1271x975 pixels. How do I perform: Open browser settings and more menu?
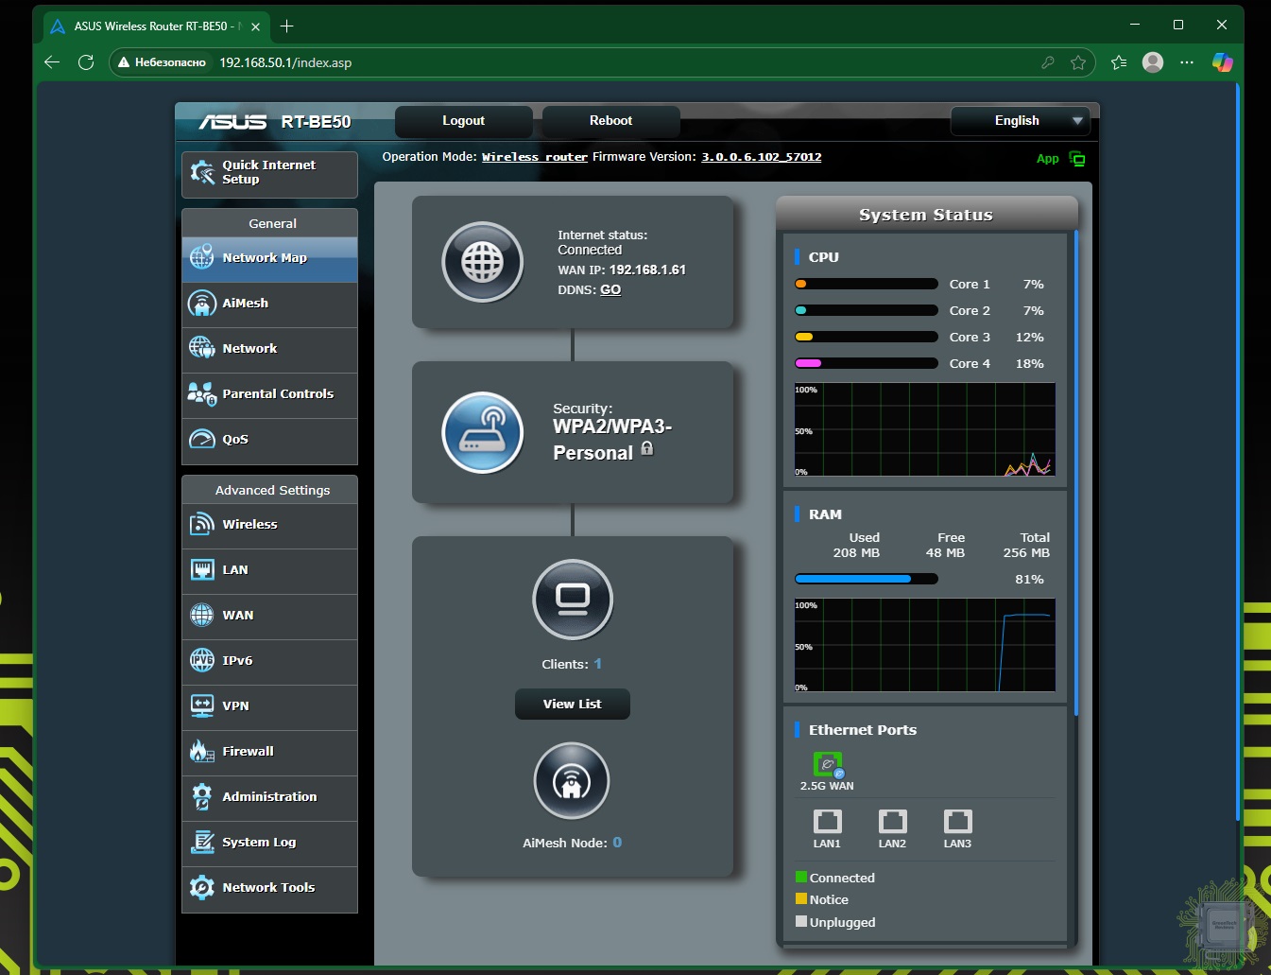pyautogui.click(x=1187, y=62)
